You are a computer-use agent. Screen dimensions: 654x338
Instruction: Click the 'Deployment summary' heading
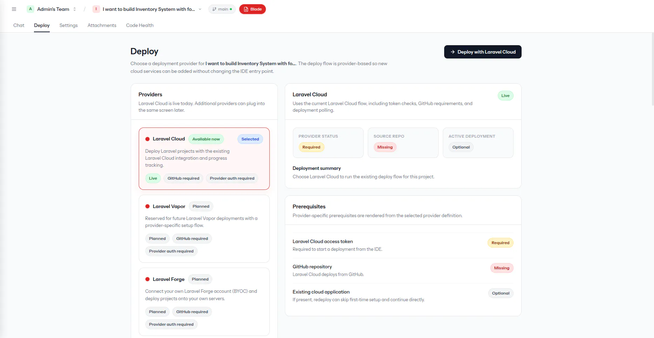317,168
